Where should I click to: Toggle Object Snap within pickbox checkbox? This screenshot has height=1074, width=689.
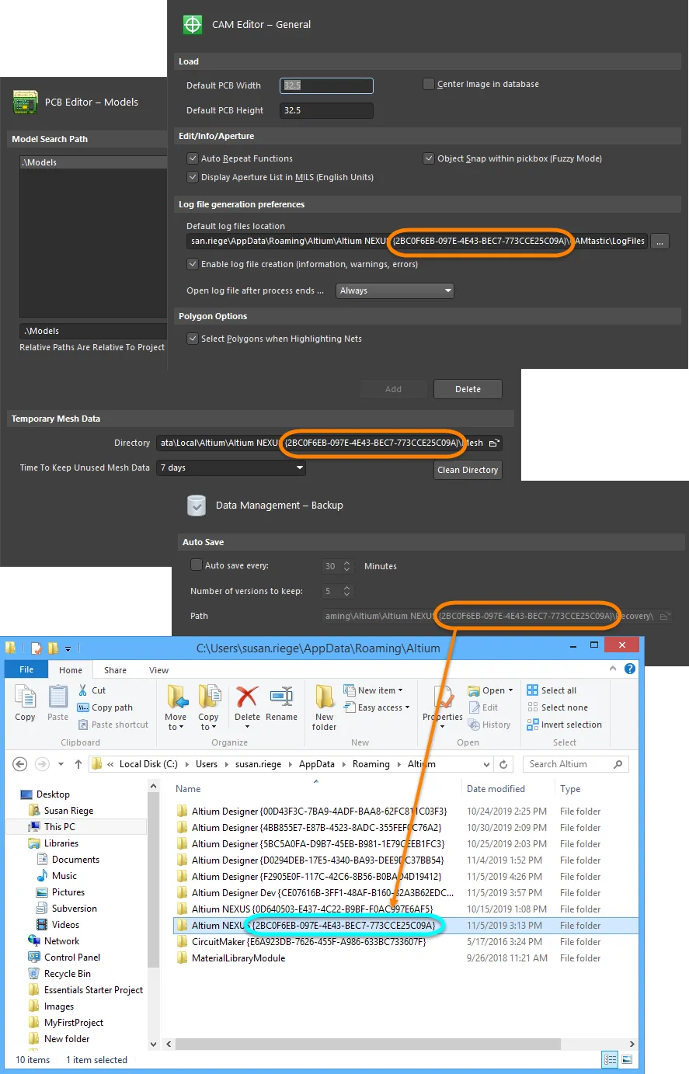click(x=428, y=158)
